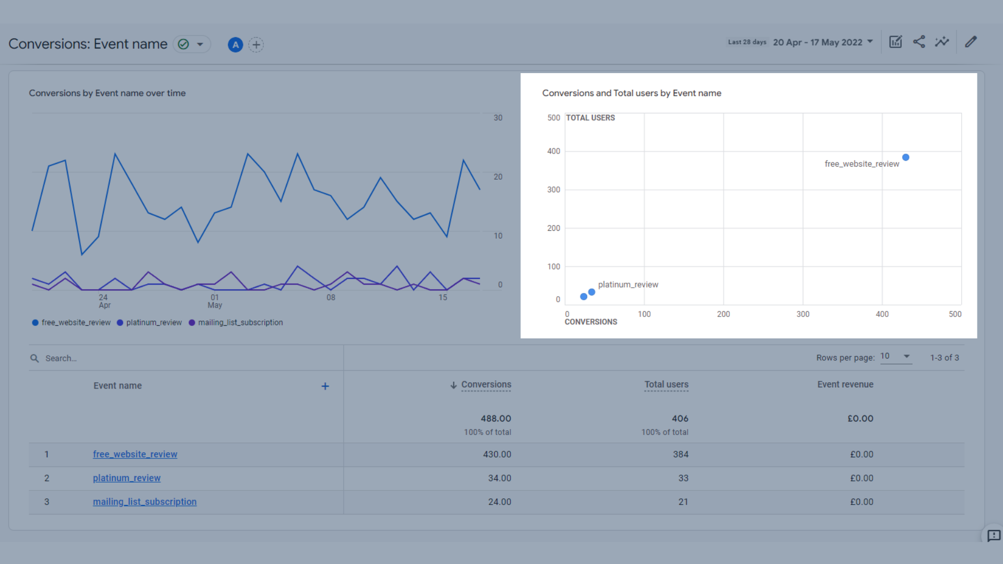The image size is (1003, 564).
Task: Sort by Total users column header
Action: 666,385
